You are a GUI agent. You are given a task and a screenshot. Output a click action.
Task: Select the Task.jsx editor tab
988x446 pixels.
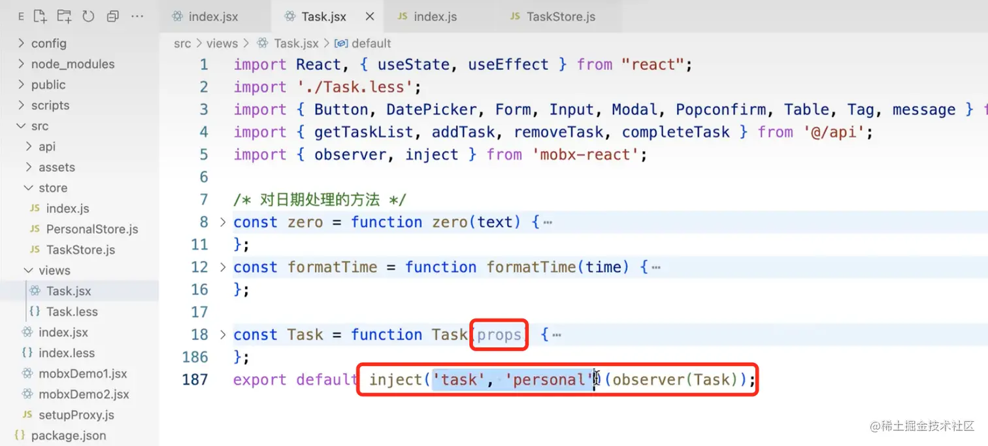tap(323, 16)
